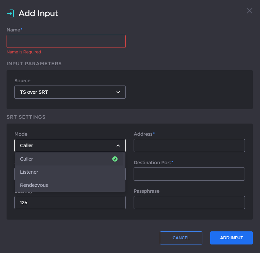Click the green checkmark beside Caller

tap(115, 159)
